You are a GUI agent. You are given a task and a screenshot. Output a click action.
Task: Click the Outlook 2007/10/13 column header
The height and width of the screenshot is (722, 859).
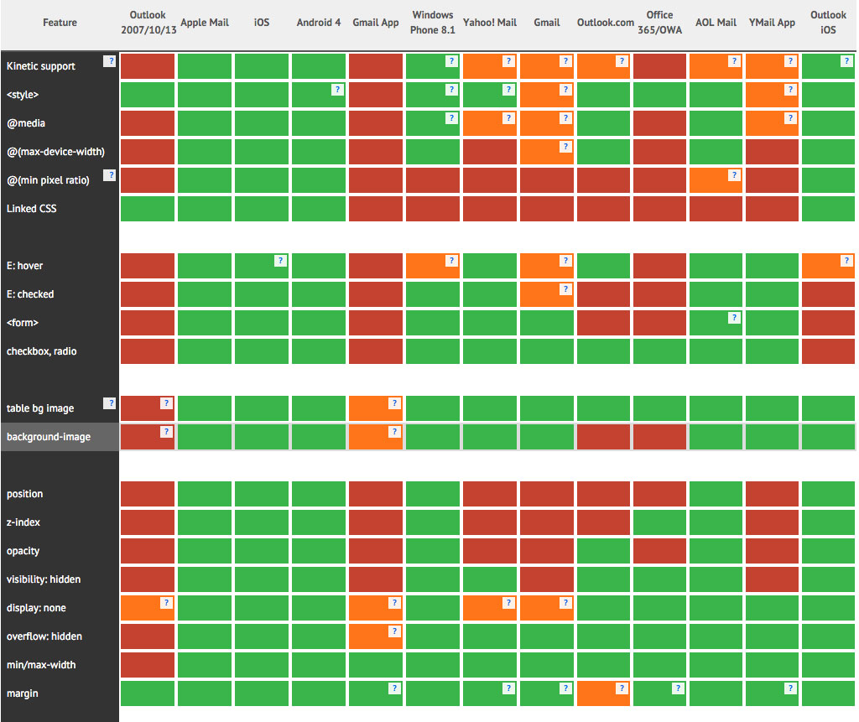click(148, 23)
